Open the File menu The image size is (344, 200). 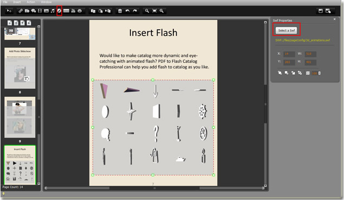coord(5,2)
